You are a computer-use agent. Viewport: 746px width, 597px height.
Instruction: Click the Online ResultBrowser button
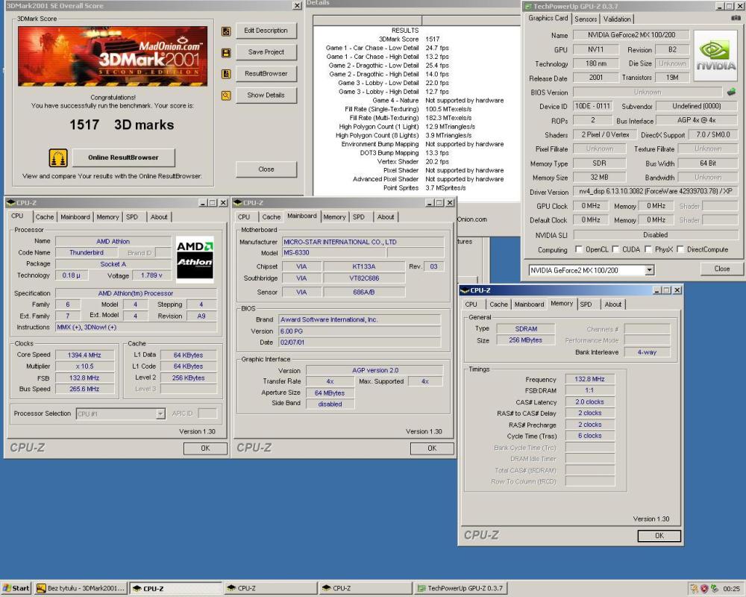coord(122,157)
